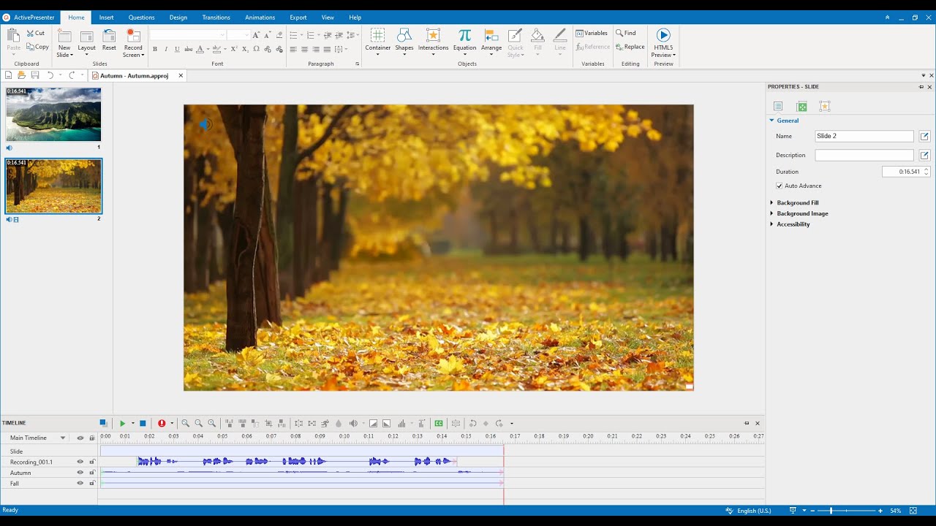Hide the Autumn track
The image size is (936, 526).
[80, 473]
